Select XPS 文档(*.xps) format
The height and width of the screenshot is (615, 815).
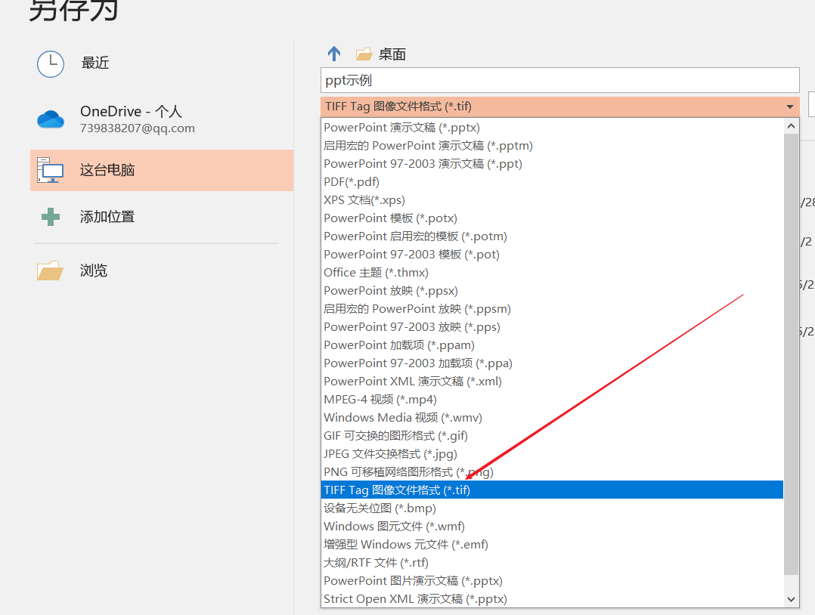coord(552,200)
